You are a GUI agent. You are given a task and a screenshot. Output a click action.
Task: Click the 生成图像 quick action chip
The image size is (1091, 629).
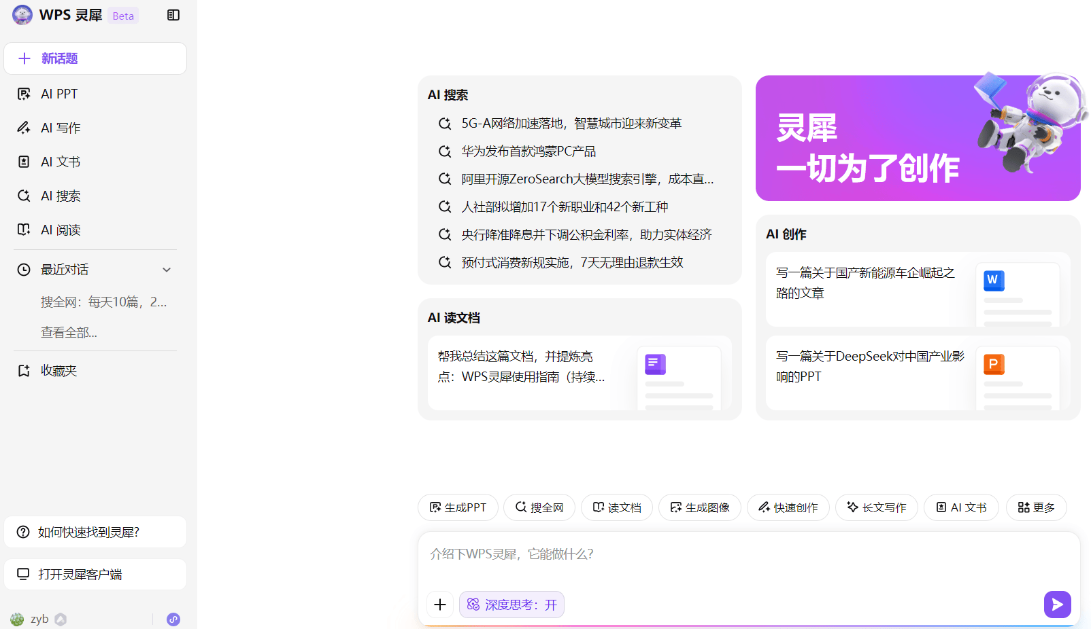(699, 507)
